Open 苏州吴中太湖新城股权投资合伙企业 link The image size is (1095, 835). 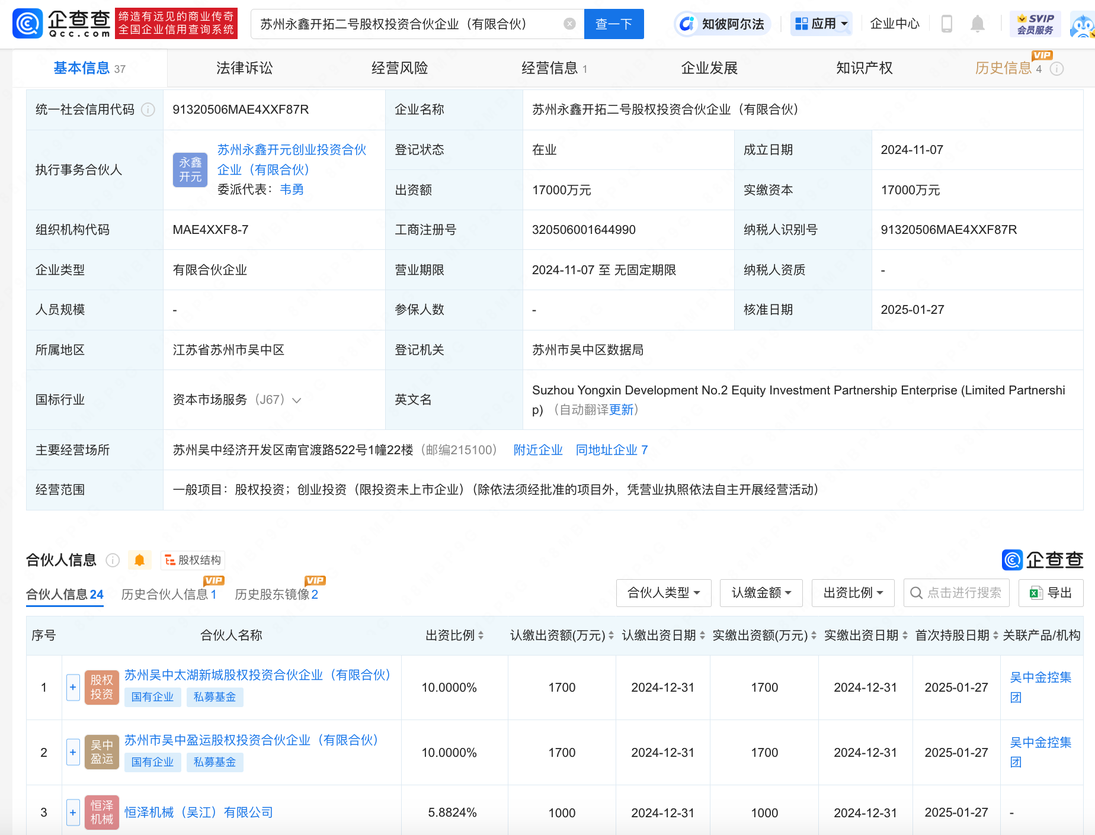[258, 675]
